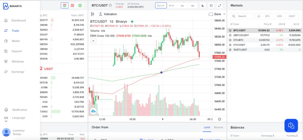Open the 15m interval dropdown
Viewport: 303px width, 140px height.
[161, 6]
